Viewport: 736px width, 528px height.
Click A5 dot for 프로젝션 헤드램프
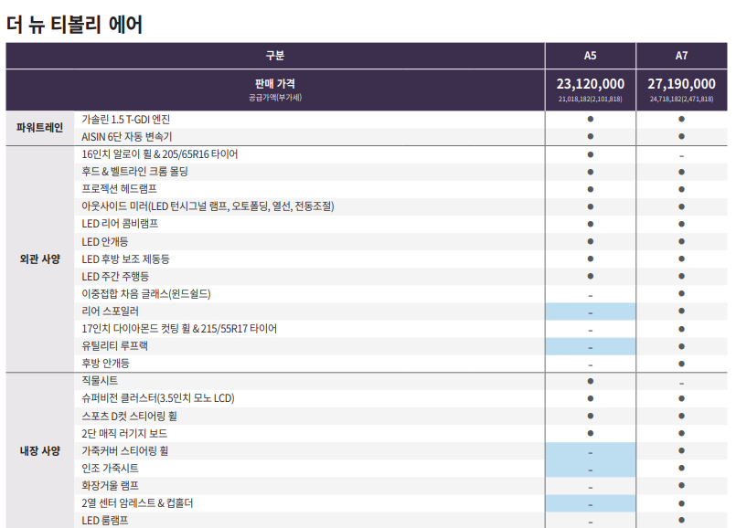pos(591,189)
